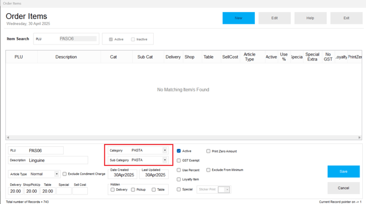
Task: Toggle the Active search filter checkbox
Action: [111, 39]
